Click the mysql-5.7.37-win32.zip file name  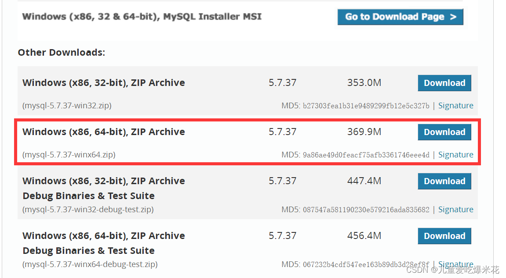point(67,106)
